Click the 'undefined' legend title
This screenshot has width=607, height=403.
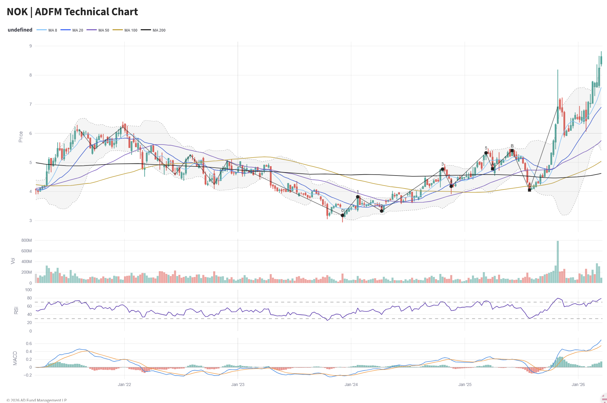click(20, 30)
